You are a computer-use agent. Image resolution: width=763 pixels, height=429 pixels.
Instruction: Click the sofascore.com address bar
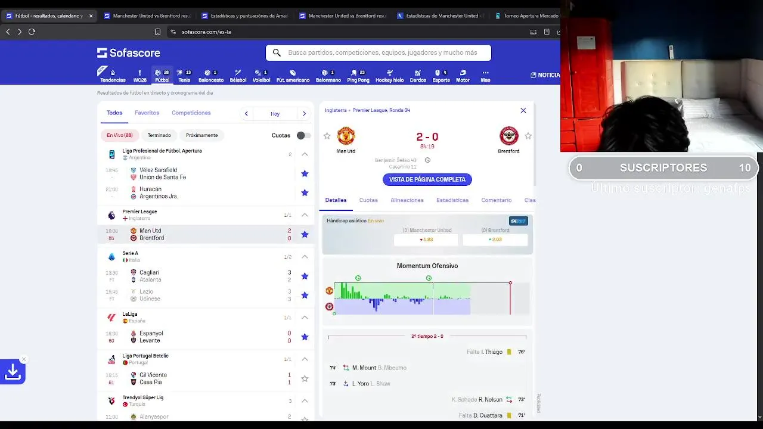click(x=206, y=32)
